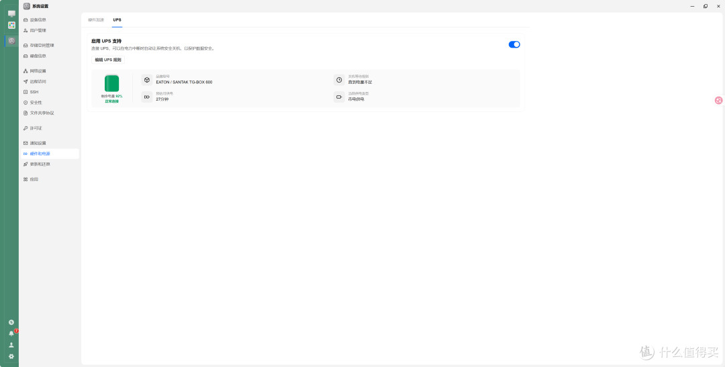This screenshot has width=725, height=367.
Task: Click the EATON / SANTAK TG-BOX 600 text
Action: click(184, 83)
